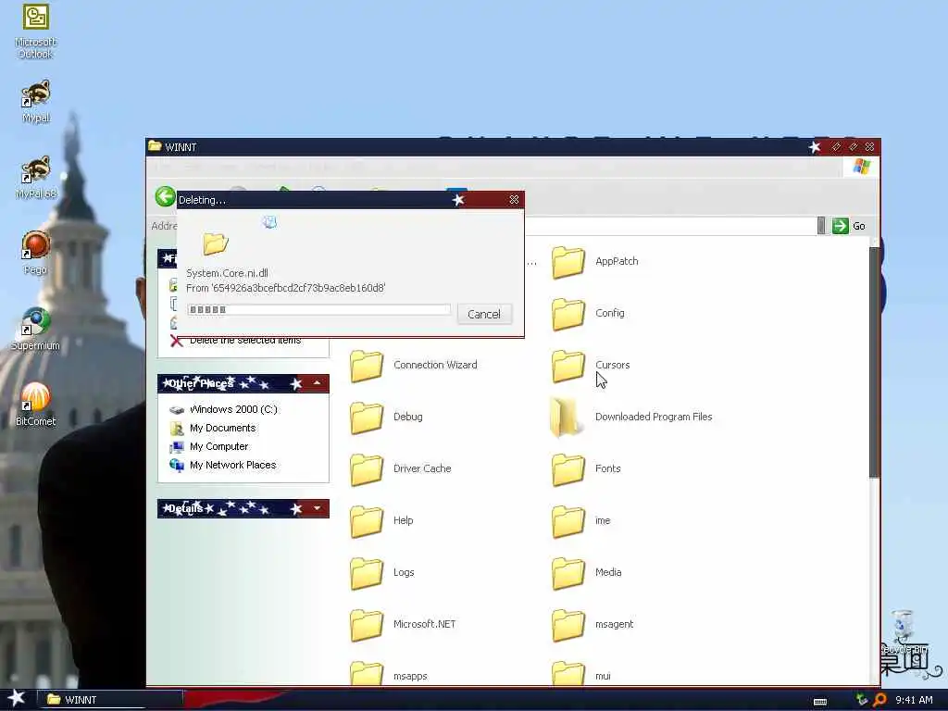Open the Microsoft Outlook desktop icon
Image resolution: width=948 pixels, height=711 pixels.
click(35, 31)
